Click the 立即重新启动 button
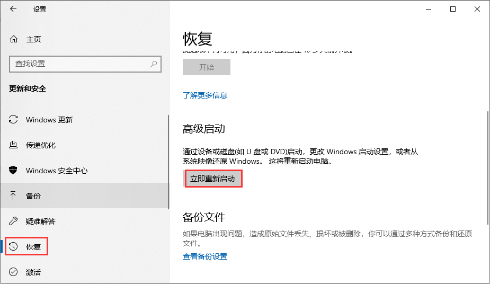 coord(212,179)
